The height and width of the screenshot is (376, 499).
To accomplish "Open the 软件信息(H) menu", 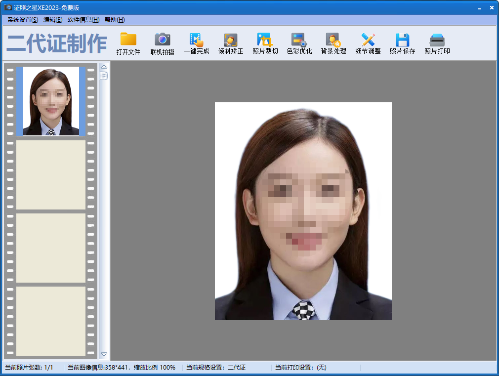I will pos(83,20).
